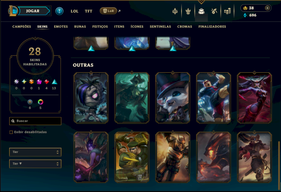281x192 pixels.
Task: Open the CROMAS tab
Action: tap(185, 27)
